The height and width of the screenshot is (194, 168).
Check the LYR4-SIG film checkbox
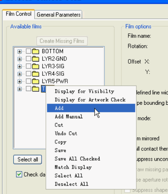point(29,74)
